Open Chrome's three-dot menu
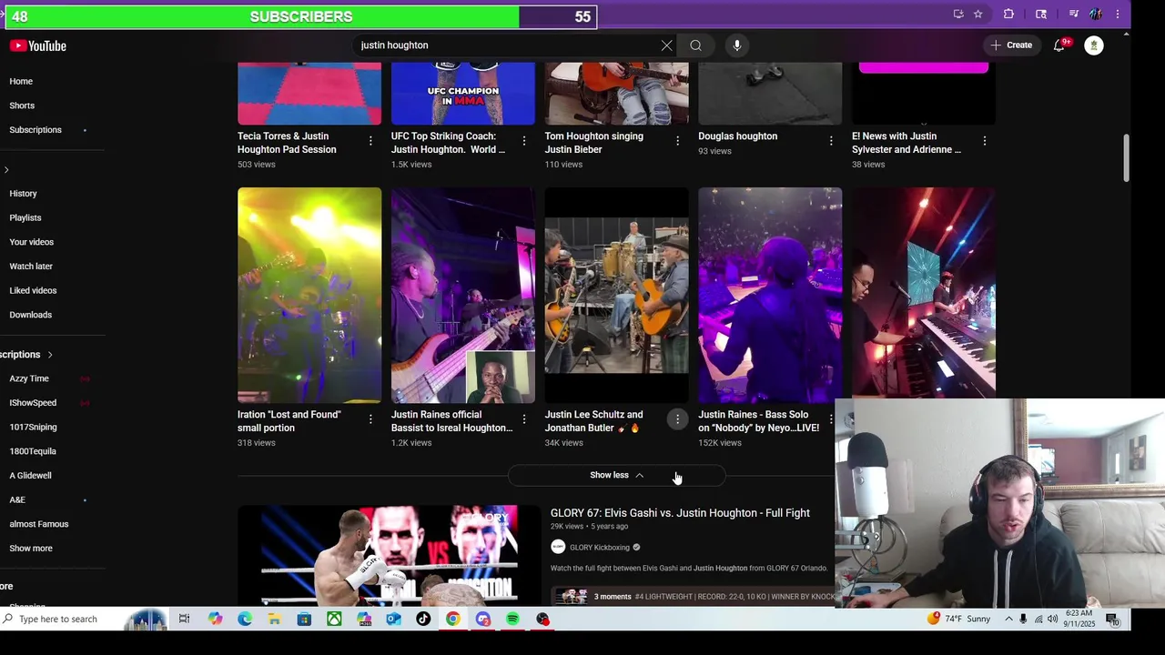The image size is (1165, 655). tap(1118, 14)
